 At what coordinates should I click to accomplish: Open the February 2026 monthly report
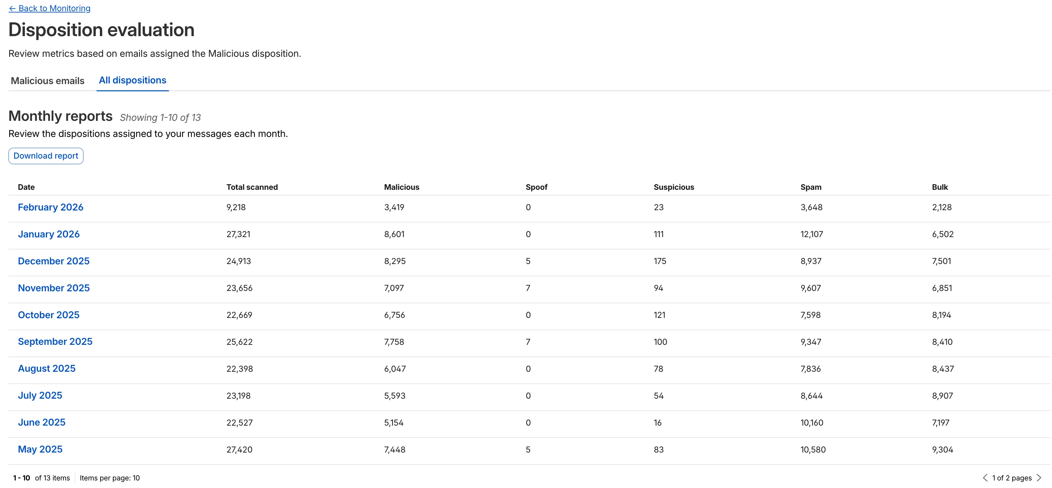pyautogui.click(x=50, y=207)
